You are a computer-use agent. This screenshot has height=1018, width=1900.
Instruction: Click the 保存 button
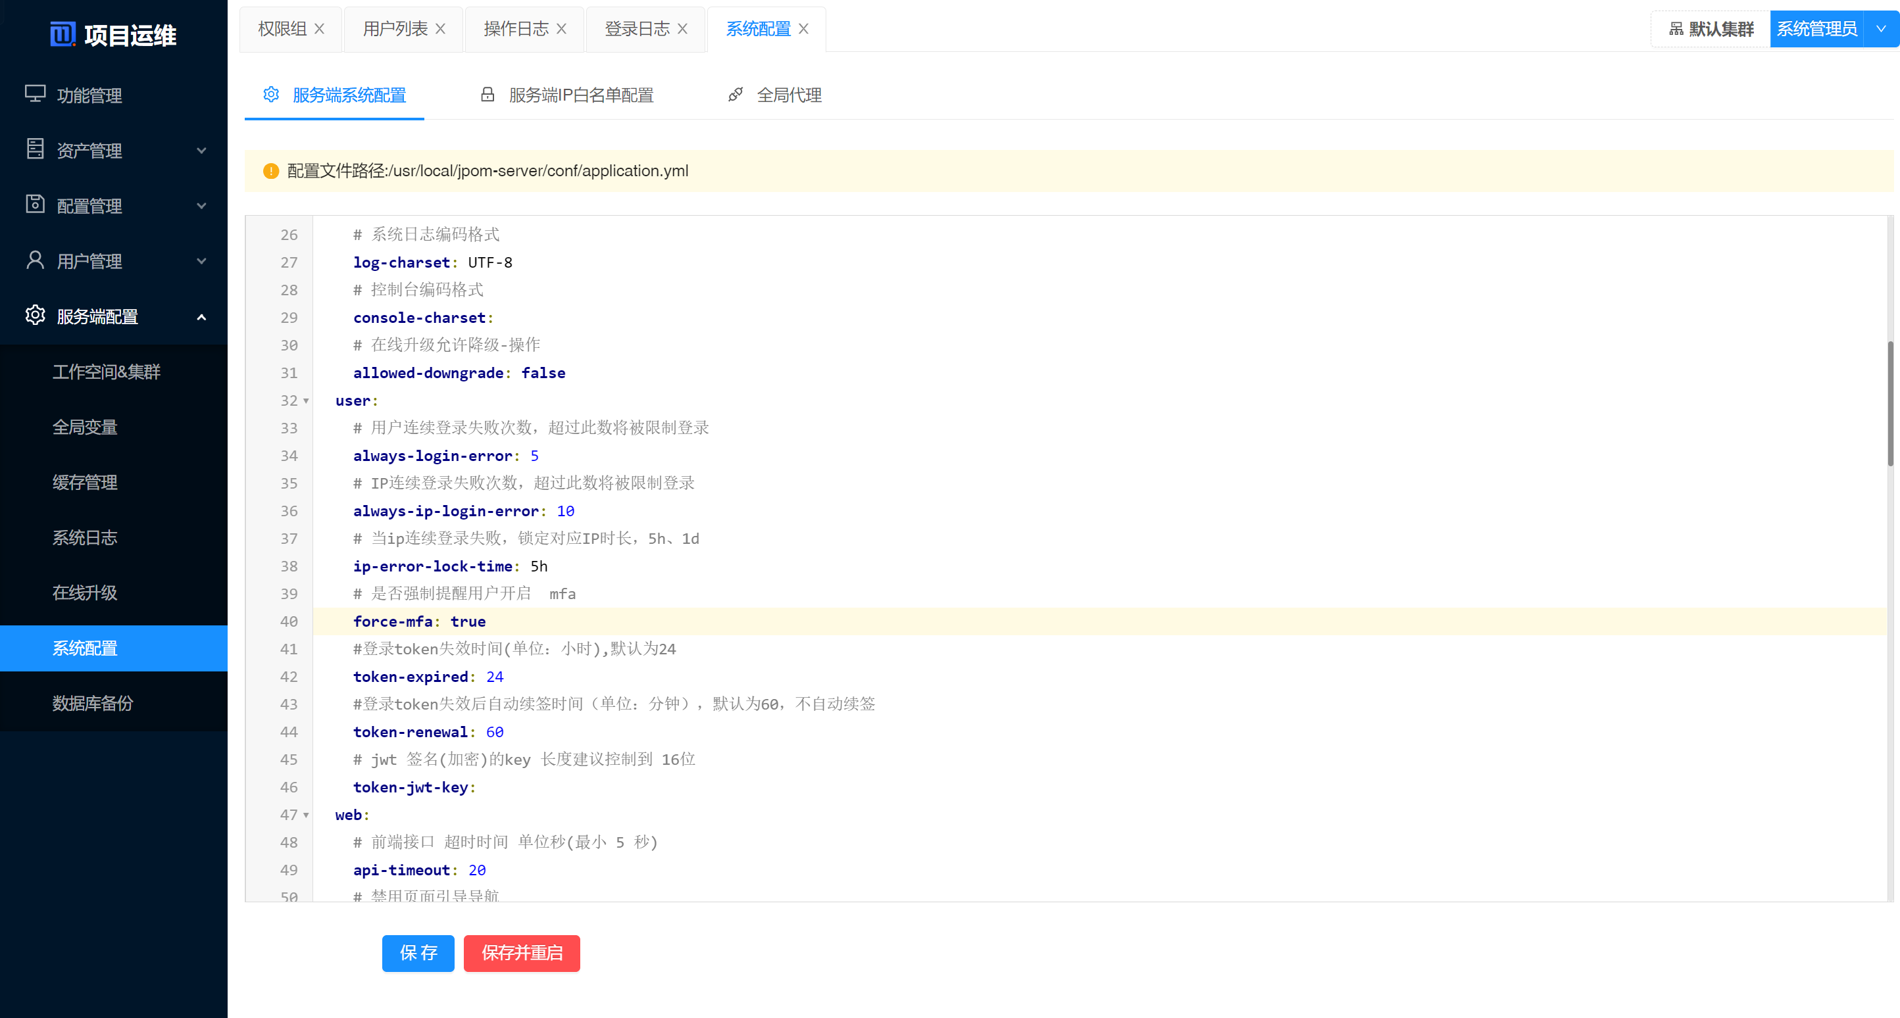(418, 953)
